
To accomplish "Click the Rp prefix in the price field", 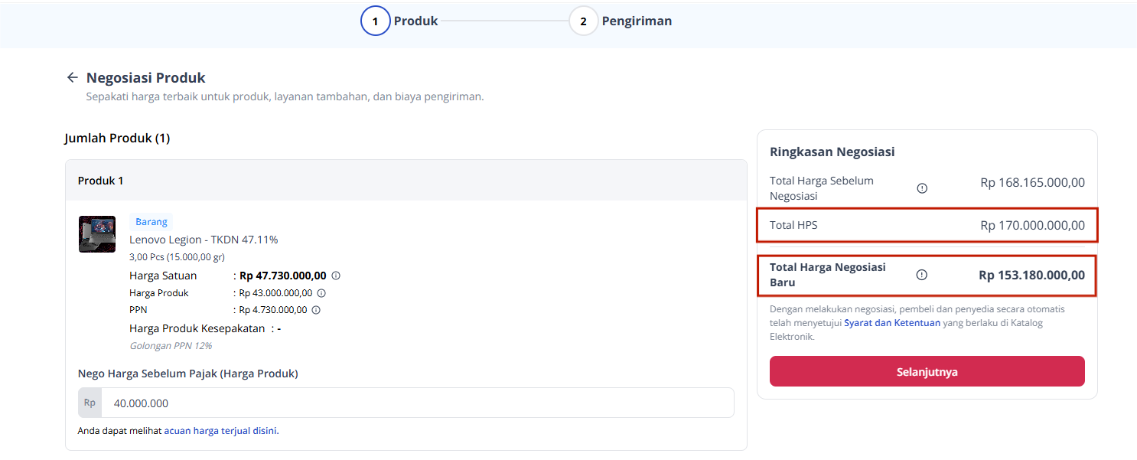I will coord(90,403).
